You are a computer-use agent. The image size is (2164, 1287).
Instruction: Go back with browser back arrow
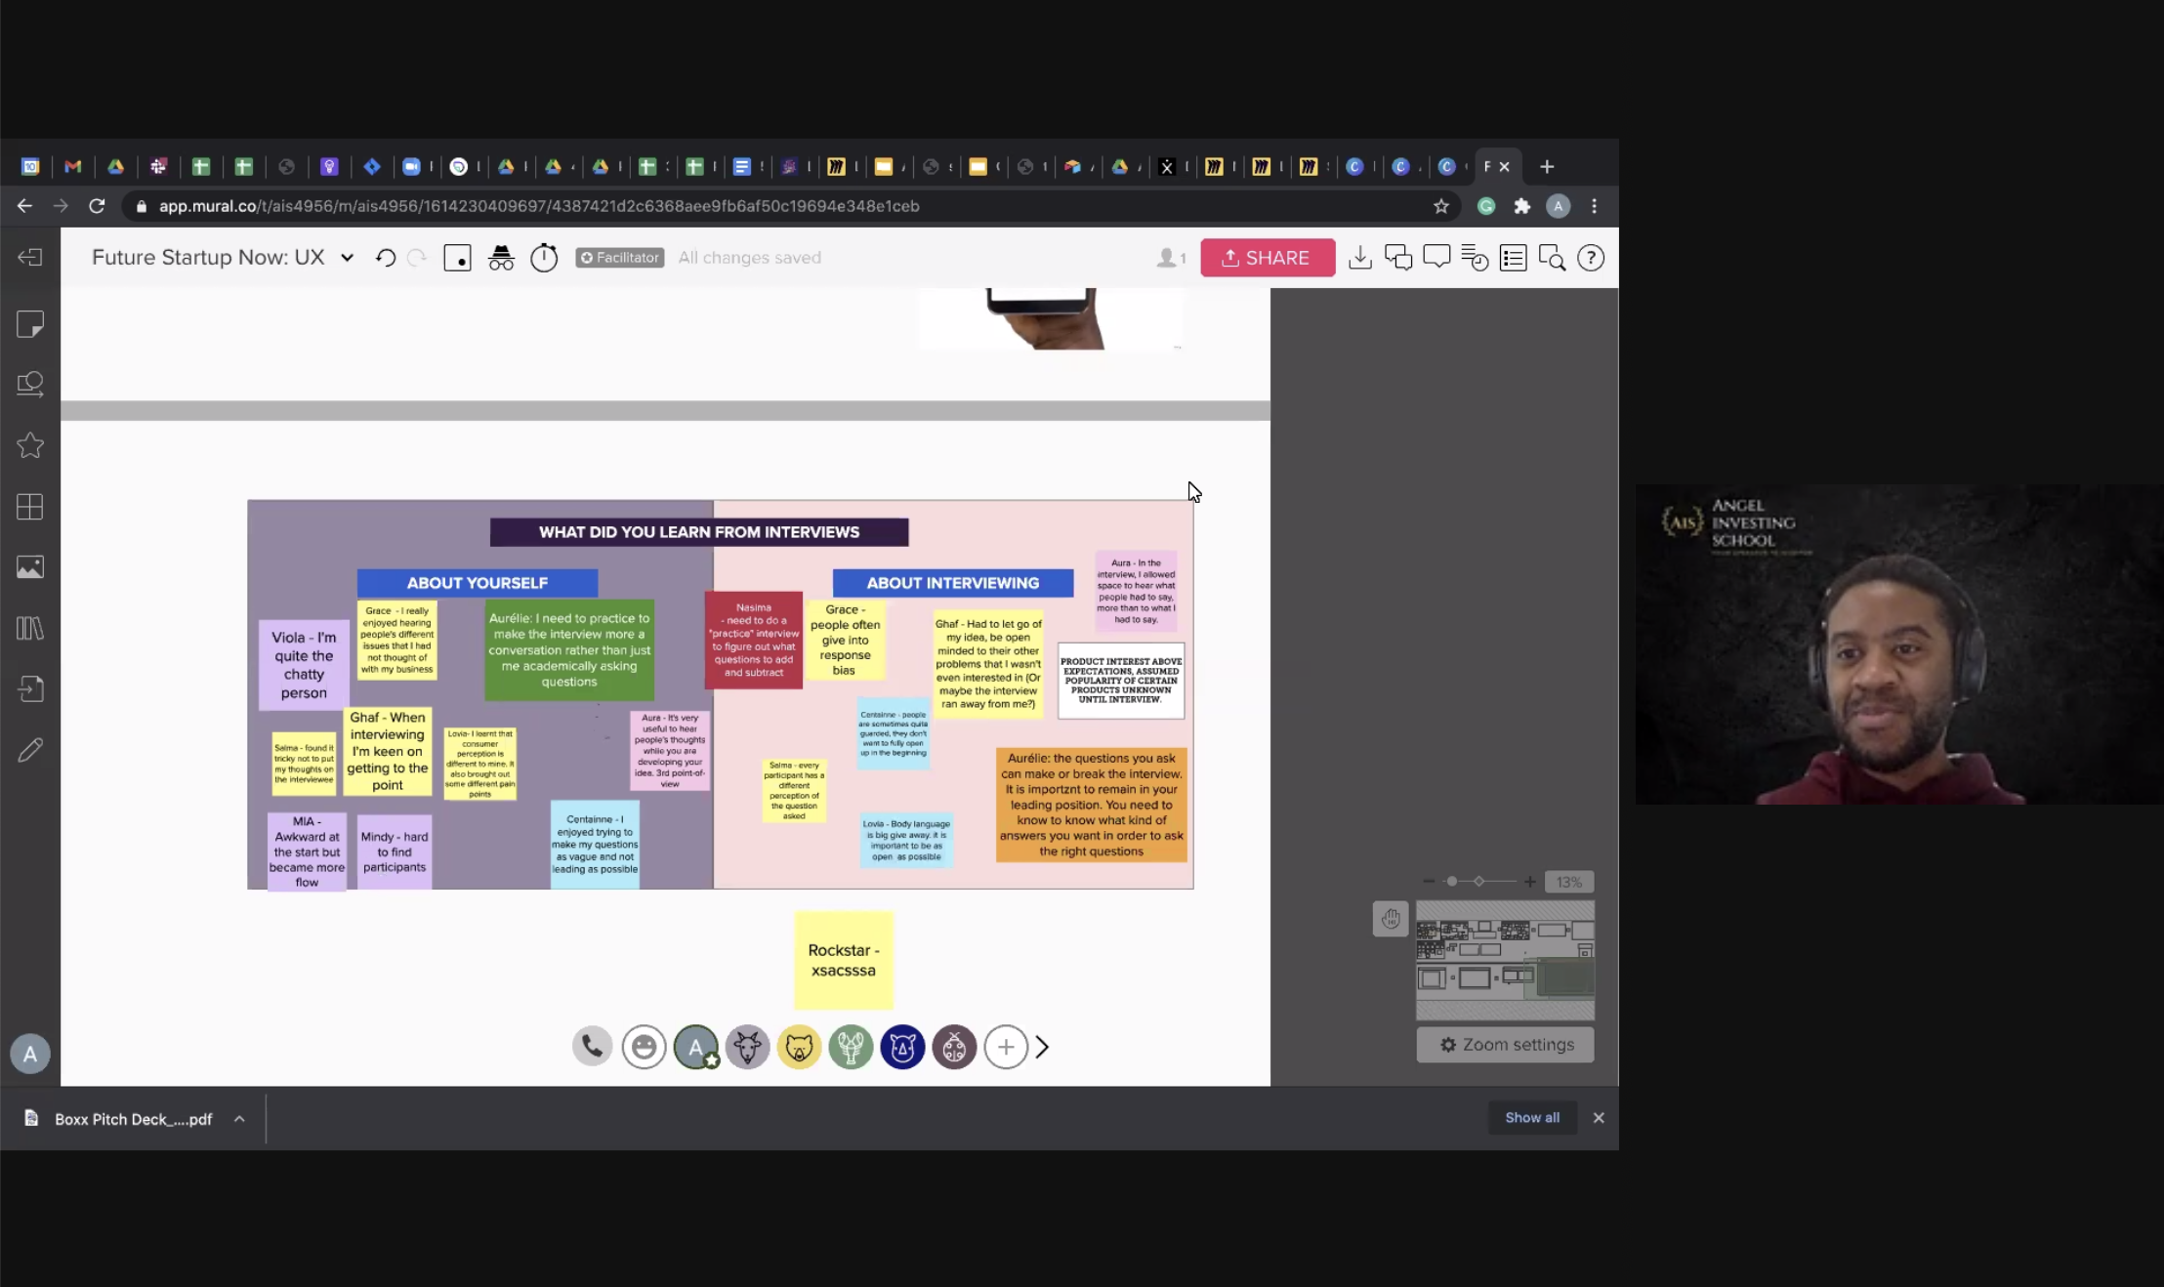click(24, 206)
